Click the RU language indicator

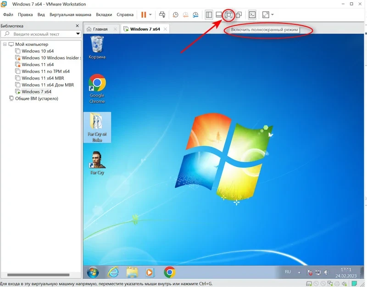pos(288,272)
